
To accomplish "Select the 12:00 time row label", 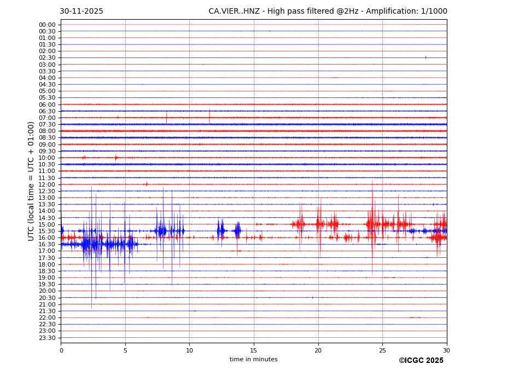I will point(47,184).
